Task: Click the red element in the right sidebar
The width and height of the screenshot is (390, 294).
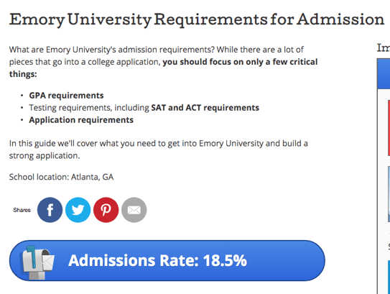Action: (x=389, y=128)
